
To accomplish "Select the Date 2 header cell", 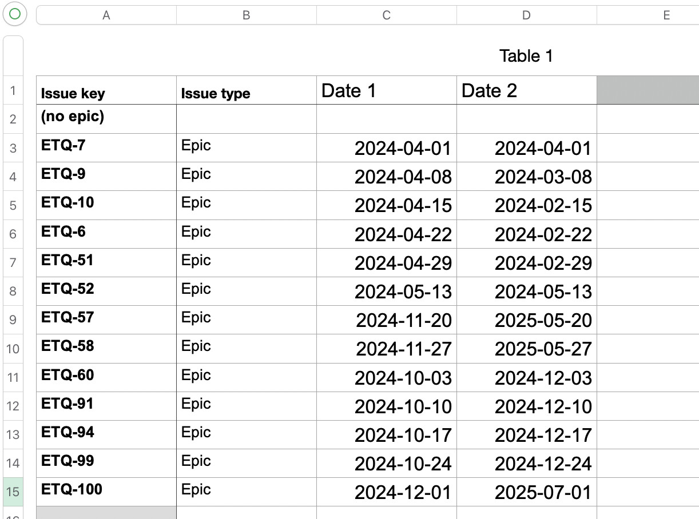I will click(527, 90).
